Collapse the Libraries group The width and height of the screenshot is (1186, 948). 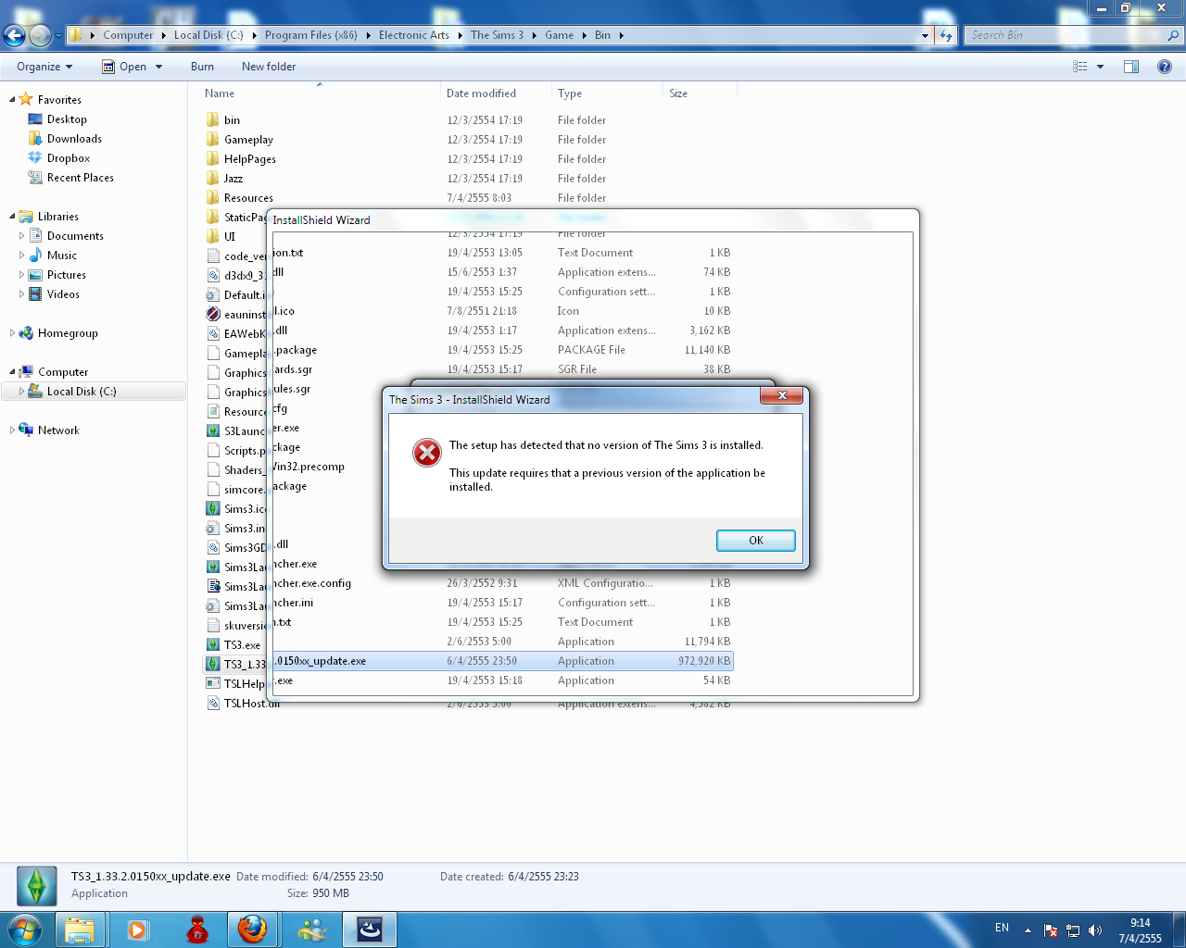coord(12,217)
